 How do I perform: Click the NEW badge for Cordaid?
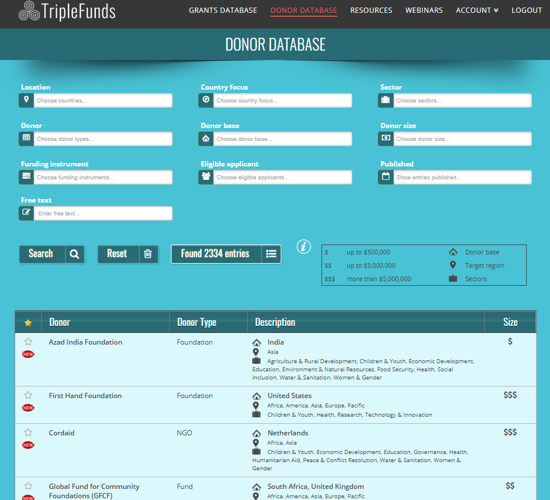coord(28,445)
